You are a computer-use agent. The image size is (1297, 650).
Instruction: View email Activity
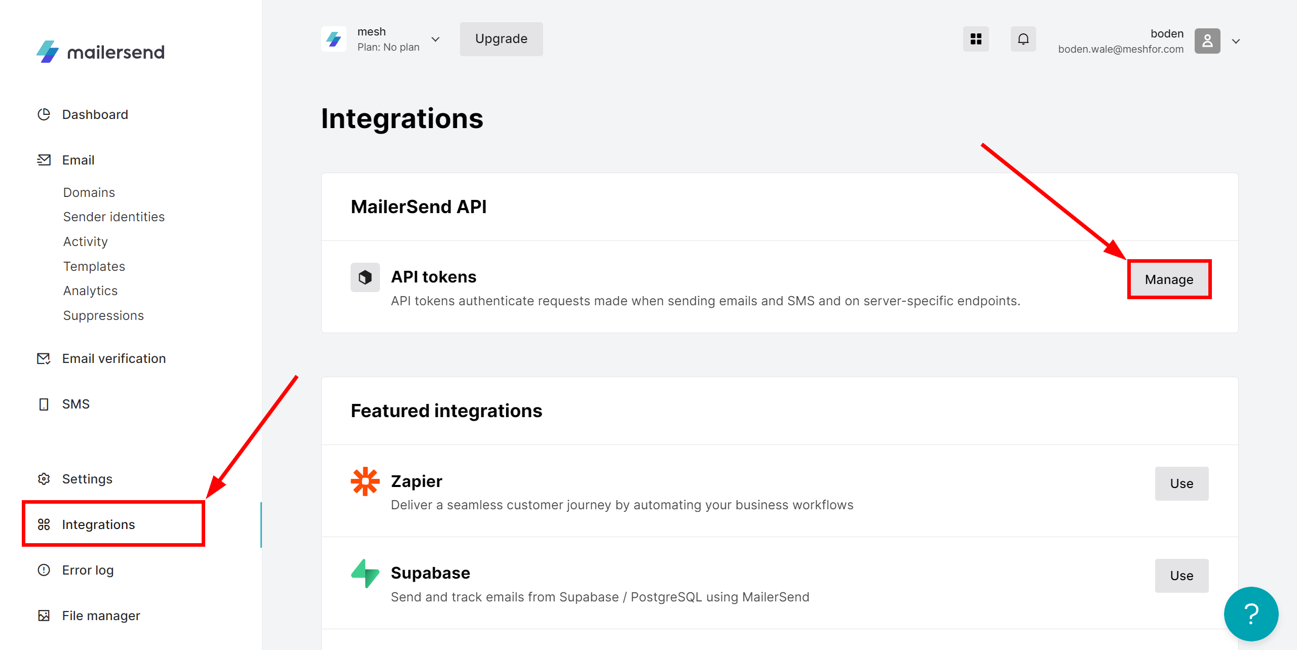[x=86, y=241]
